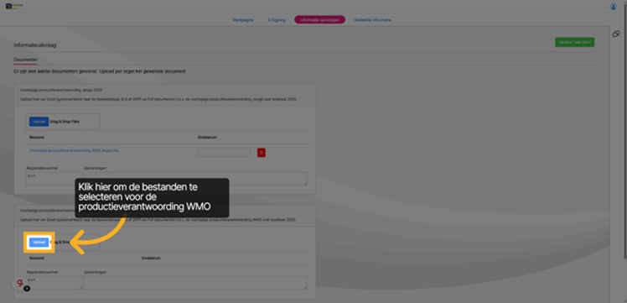Click the green Verstuur naar klant button
Screen dimensions: 627x303
pyautogui.click(x=575, y=42)
